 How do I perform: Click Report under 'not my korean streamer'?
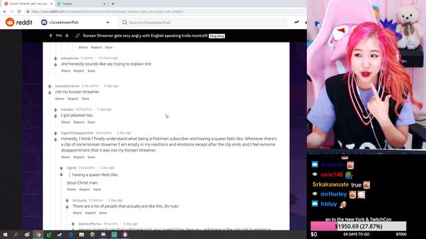[x=73, y=99]
